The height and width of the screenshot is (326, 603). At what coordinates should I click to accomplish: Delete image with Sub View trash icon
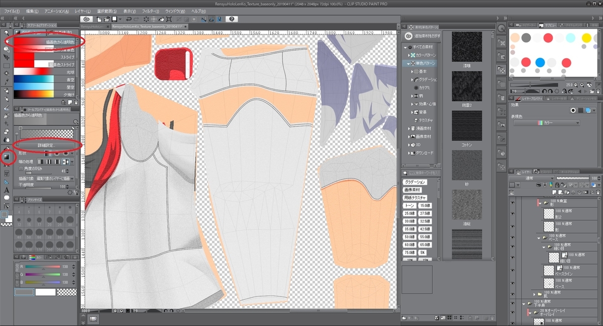(x=598, y=91)
